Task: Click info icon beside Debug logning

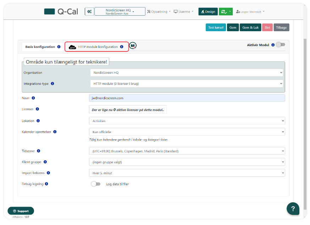Action: [x=46, y=184]
